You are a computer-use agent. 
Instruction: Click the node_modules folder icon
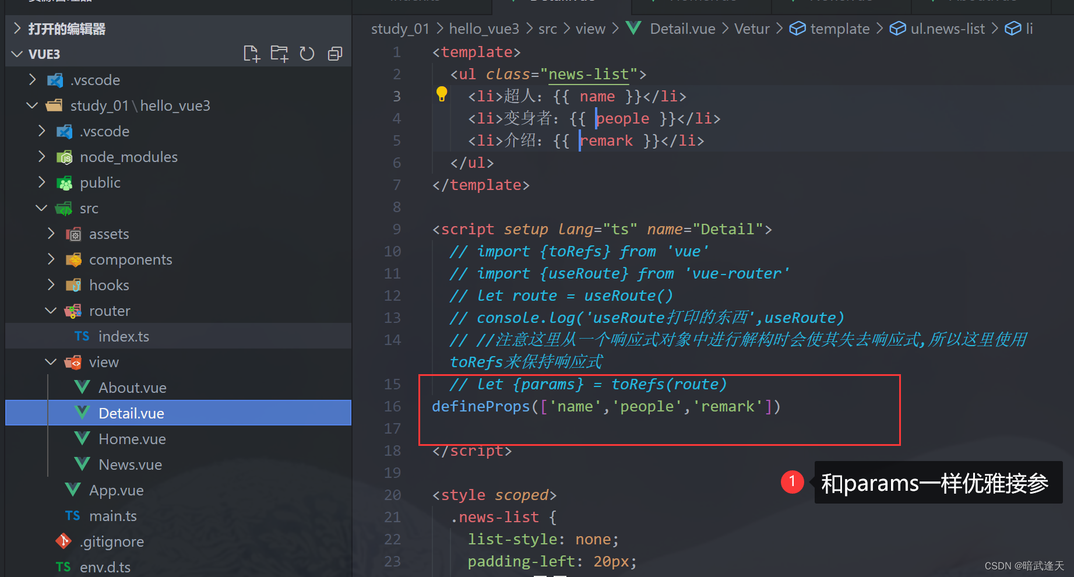(x=64, y=157)
